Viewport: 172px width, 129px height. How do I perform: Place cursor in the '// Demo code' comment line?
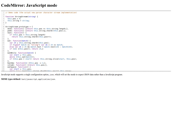pos(41,13)
